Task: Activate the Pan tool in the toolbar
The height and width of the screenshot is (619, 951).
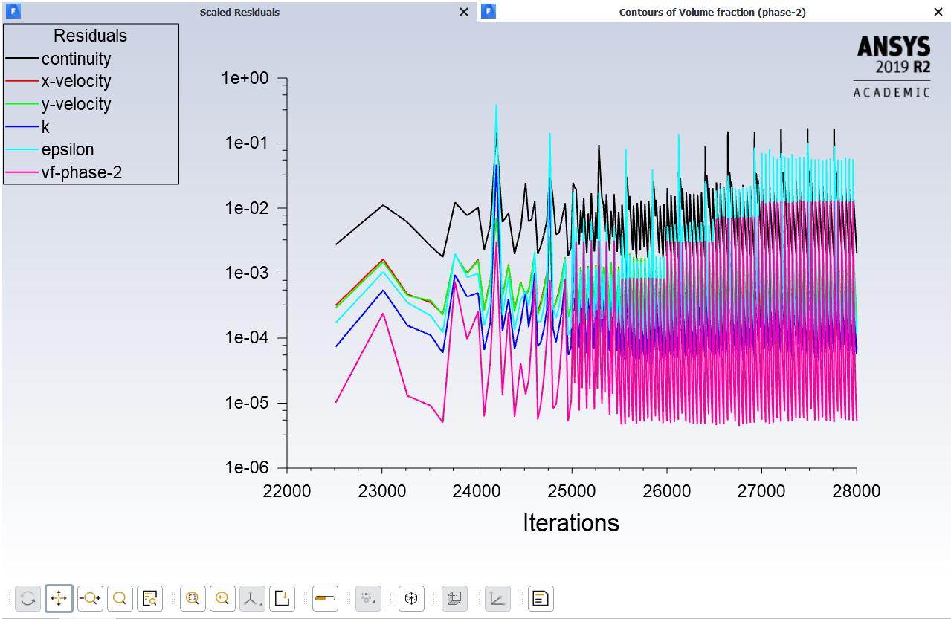Action: (x=57, y=598)
